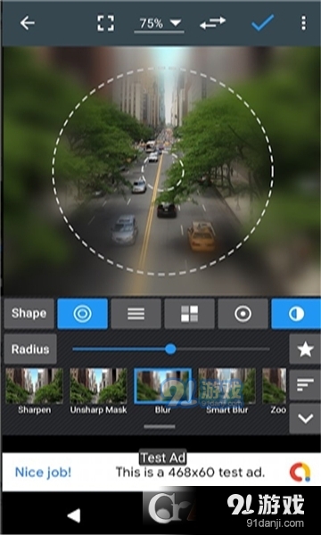Apply changes with the blue checkmark
This screenshot has height=535, width=321.
263,22
